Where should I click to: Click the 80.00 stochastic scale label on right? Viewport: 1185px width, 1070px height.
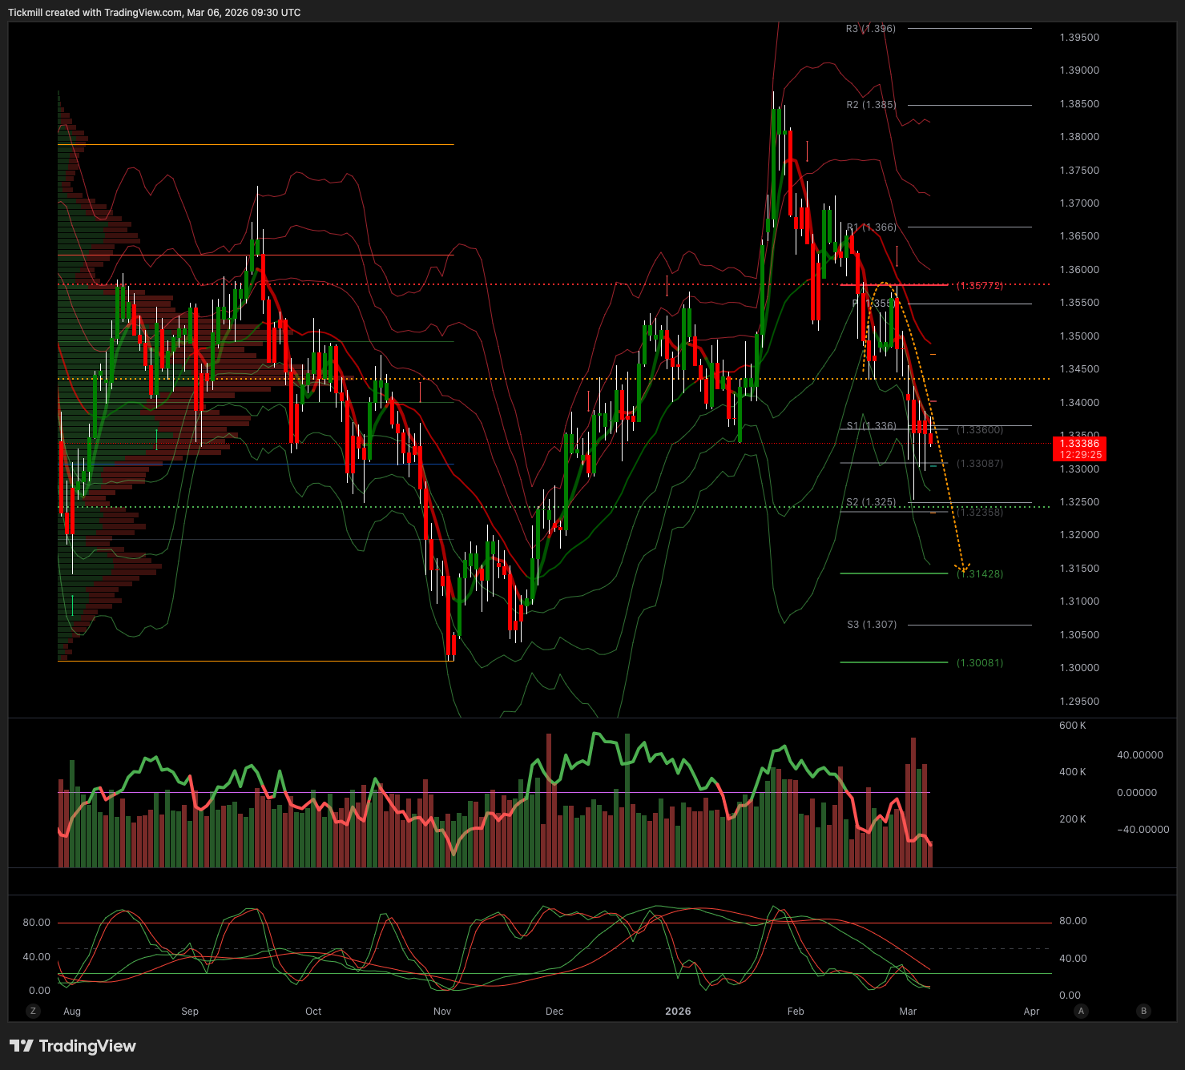pos(1073,921)
